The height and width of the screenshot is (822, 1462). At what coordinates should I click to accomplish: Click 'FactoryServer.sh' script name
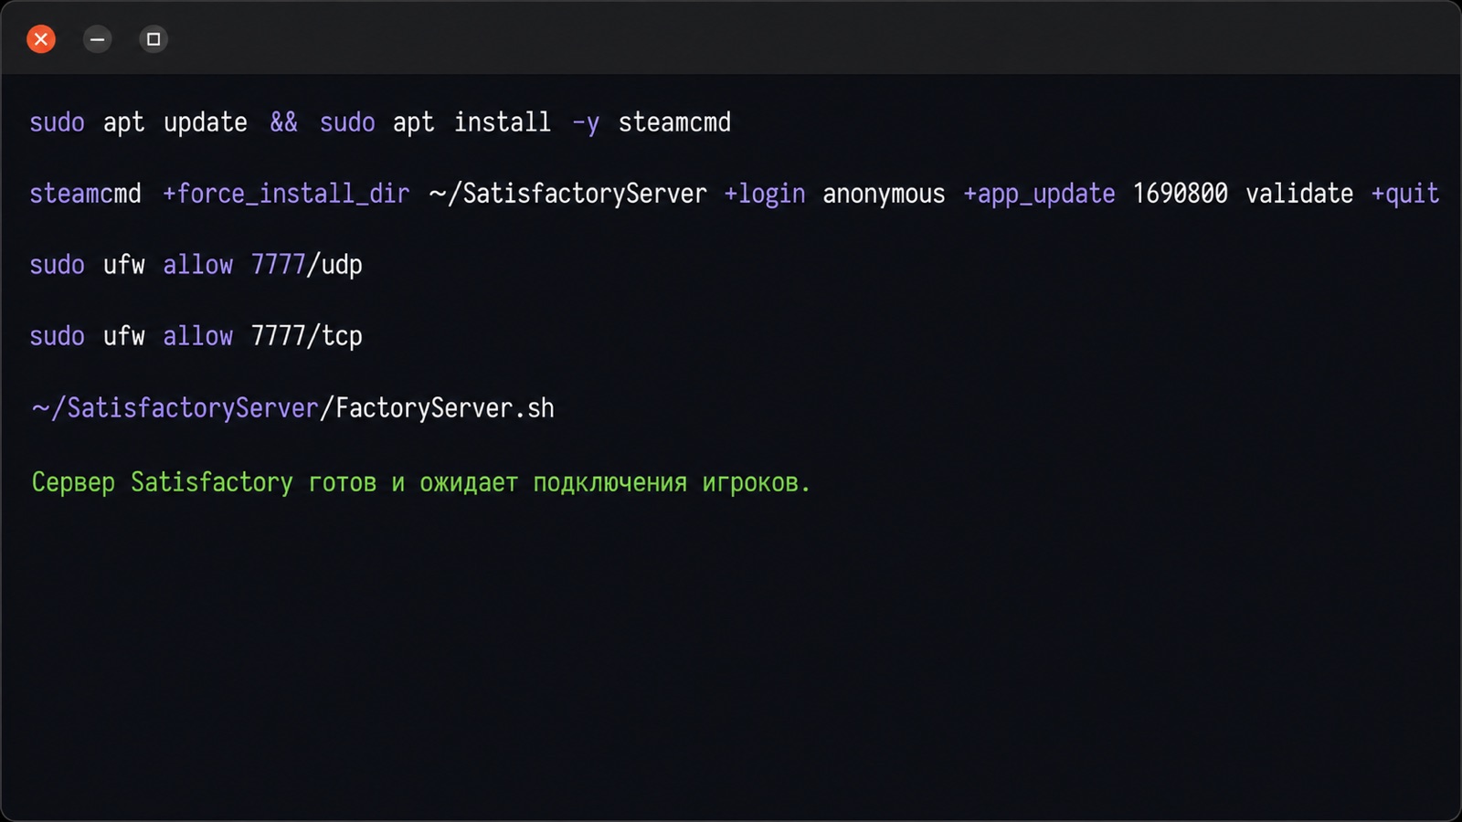point(445,407)
